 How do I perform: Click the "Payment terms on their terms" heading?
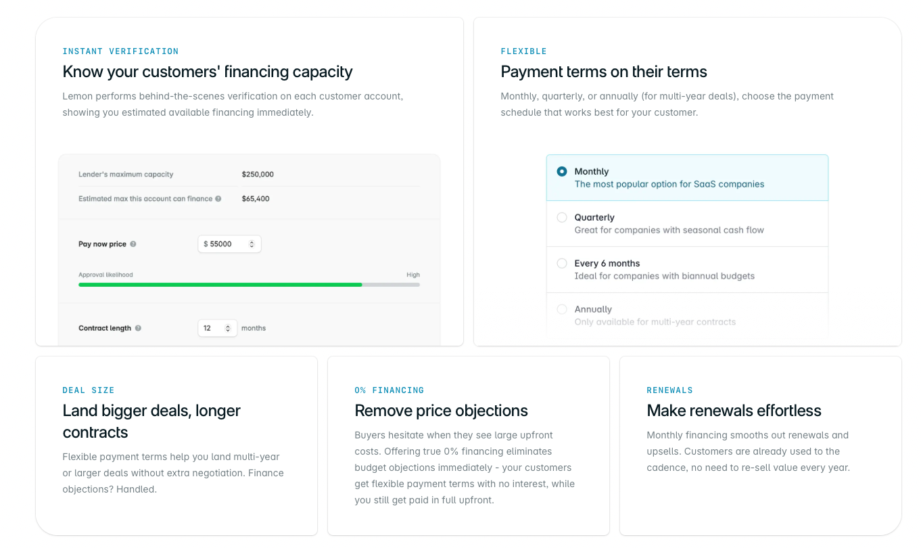604,72
